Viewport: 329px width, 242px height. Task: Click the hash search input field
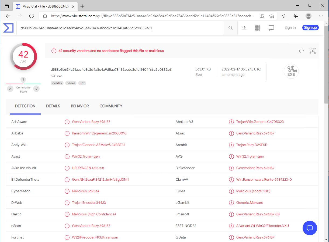[120, 28]
